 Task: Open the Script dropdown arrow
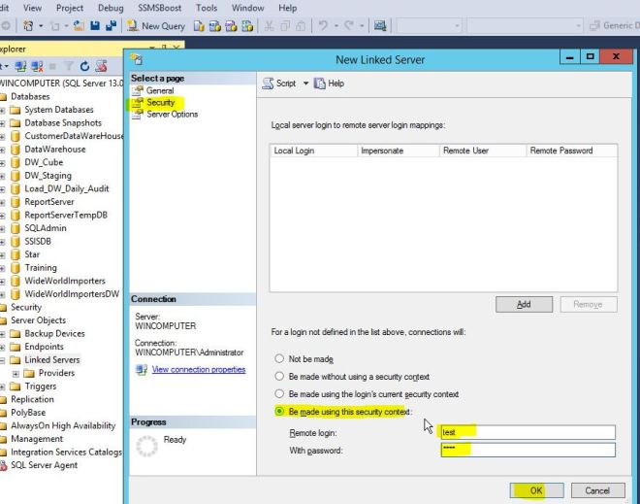coord(305,84)
